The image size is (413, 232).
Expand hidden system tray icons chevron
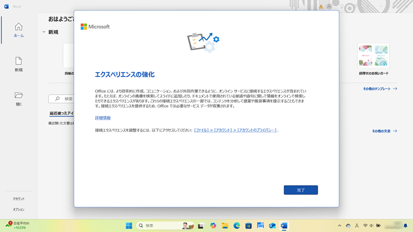point(339,225)
